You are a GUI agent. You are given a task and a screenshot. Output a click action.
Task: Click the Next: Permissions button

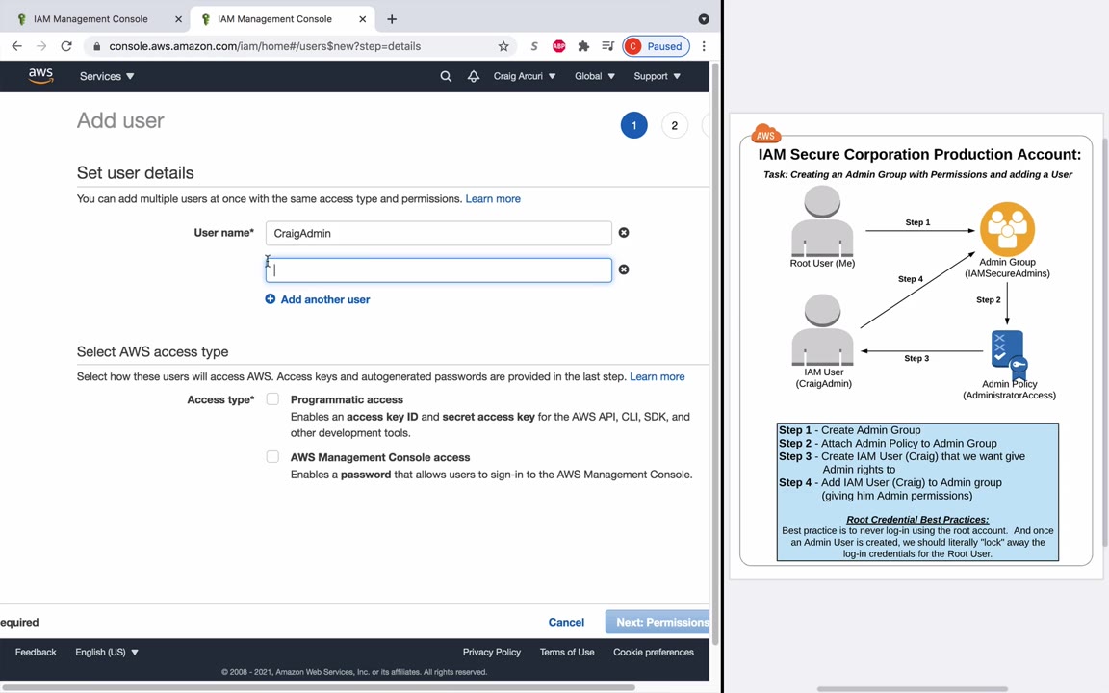click(x=658, y=623)
